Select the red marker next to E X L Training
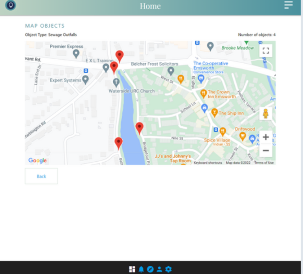The height and width of the screenshot is (274, 303). pos(114,68)
